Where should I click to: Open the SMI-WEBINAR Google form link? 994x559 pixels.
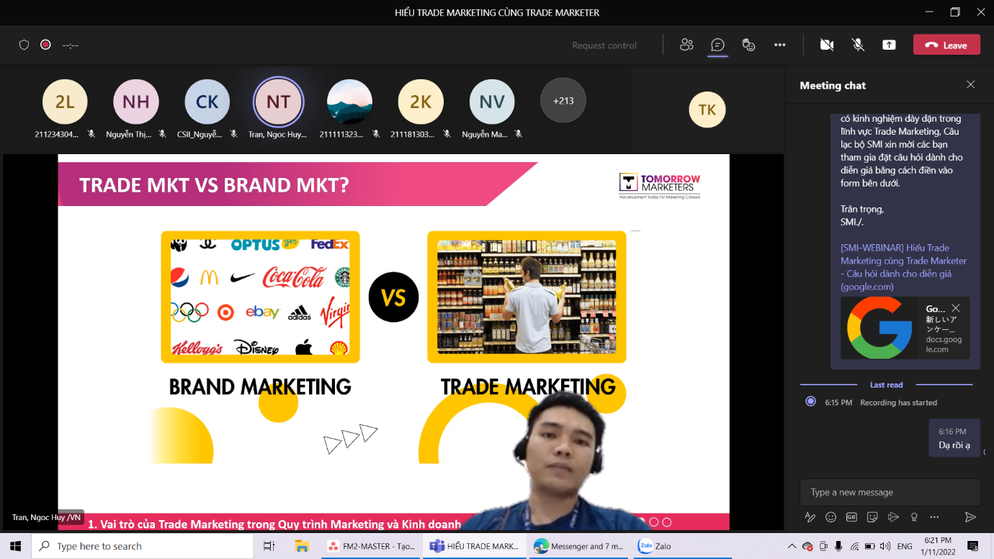click(903, 267)
